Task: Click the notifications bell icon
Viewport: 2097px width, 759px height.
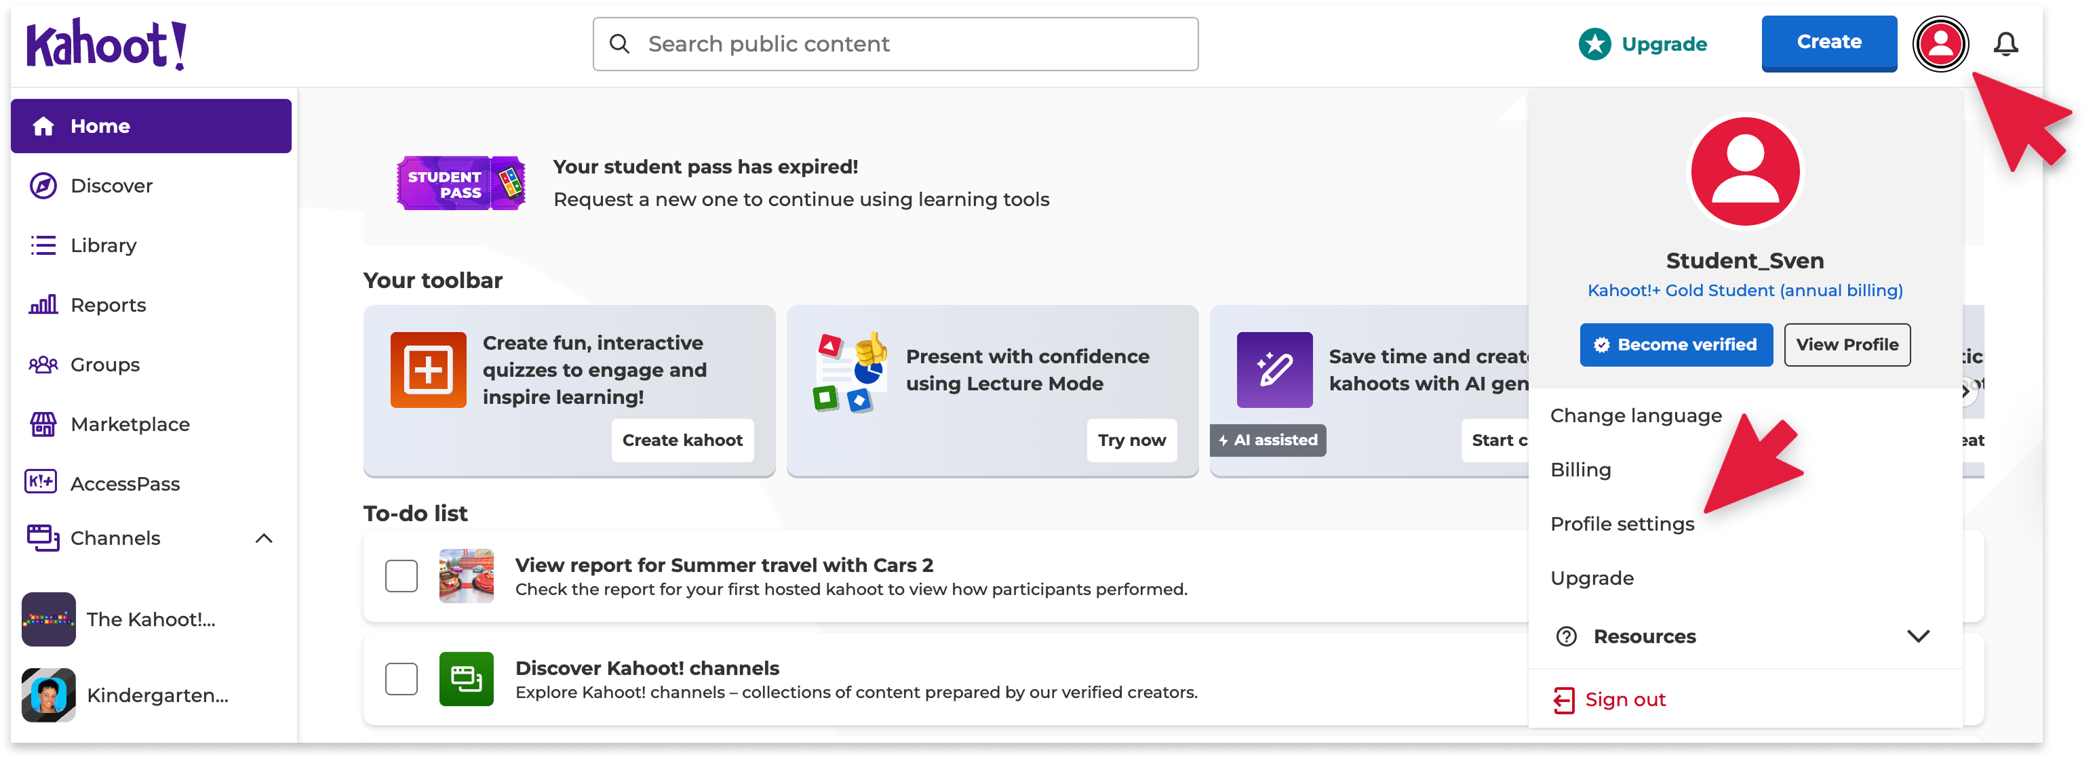Action: coord(2005,44)
